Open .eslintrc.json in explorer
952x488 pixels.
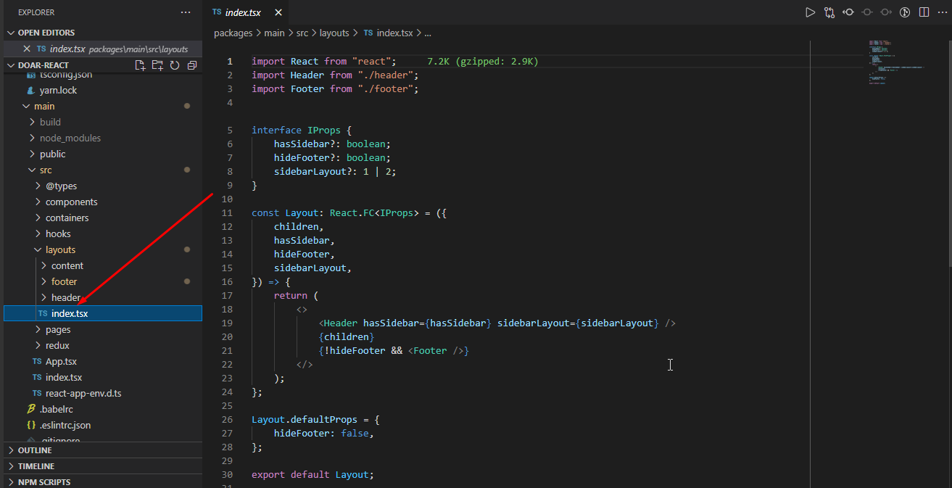click(x=103, y=425)
